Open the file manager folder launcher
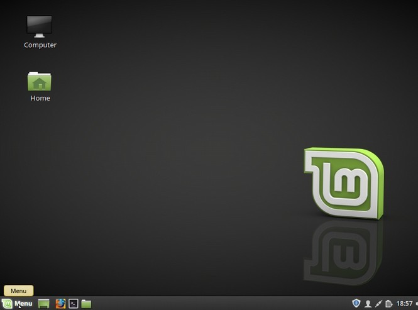The height and width of the screenshot is (310, 418). pyautogui.click(x=86, y=304)
